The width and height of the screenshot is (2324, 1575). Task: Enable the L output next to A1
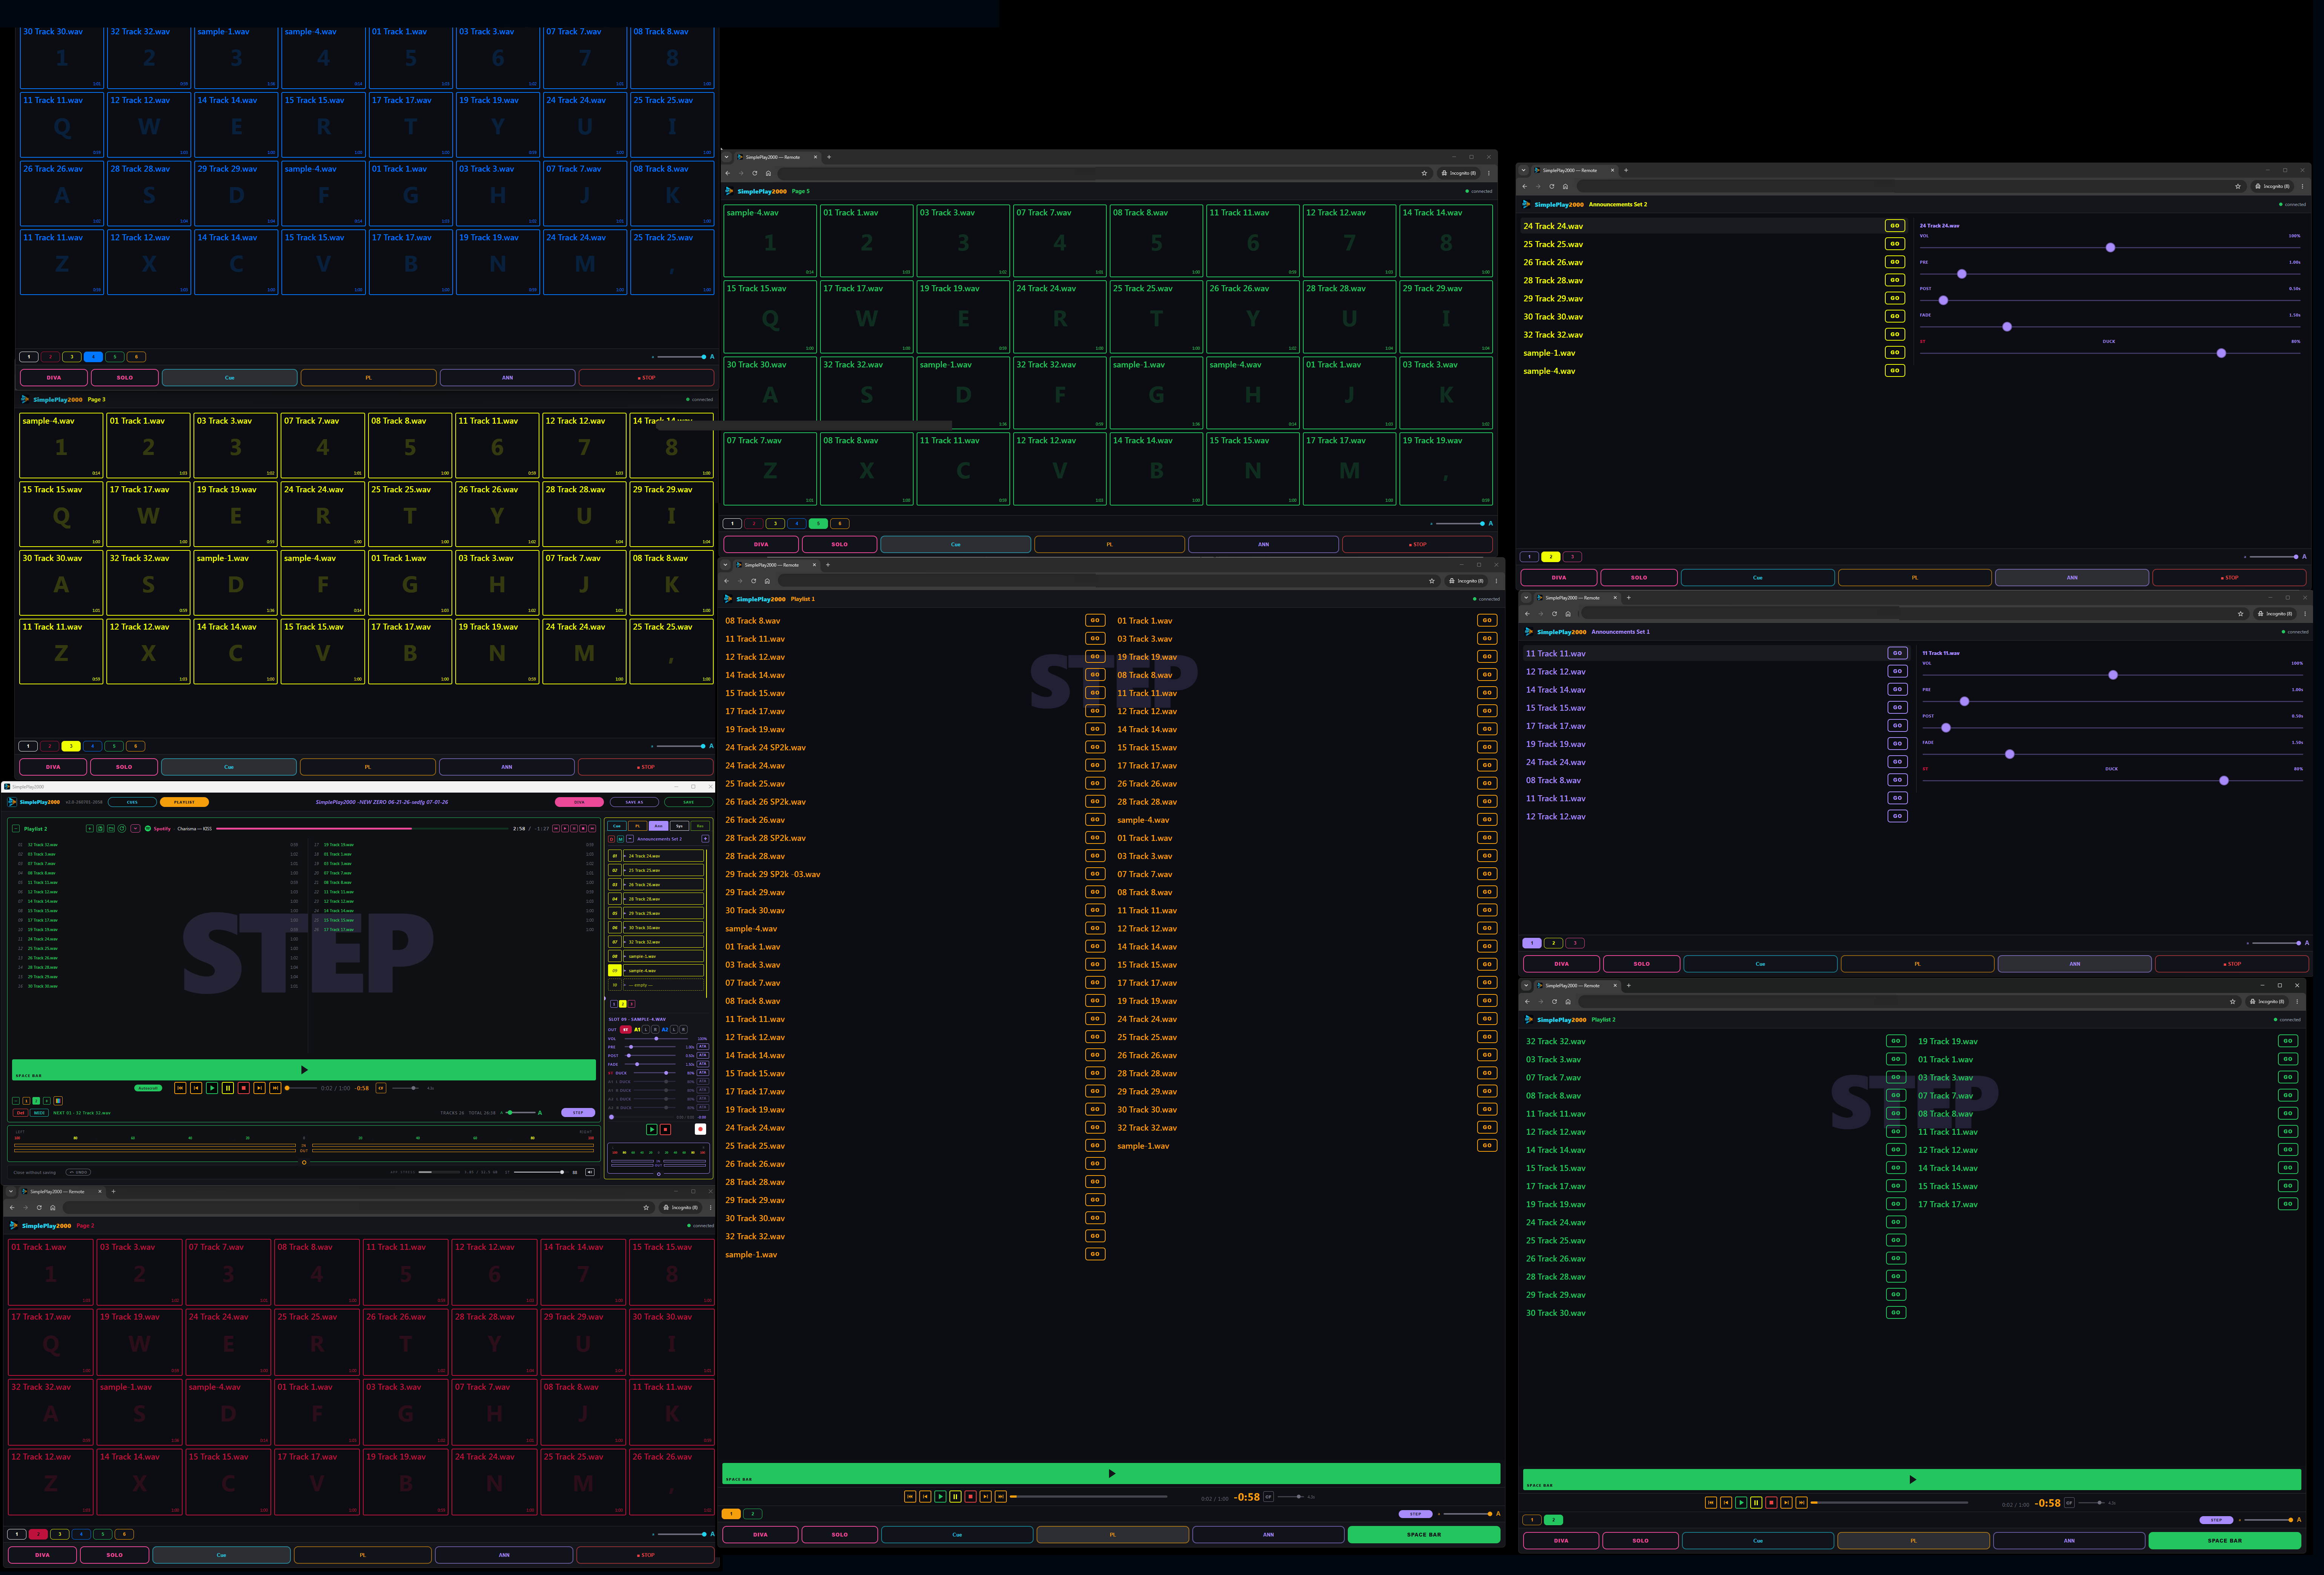tap(646, 1030)
